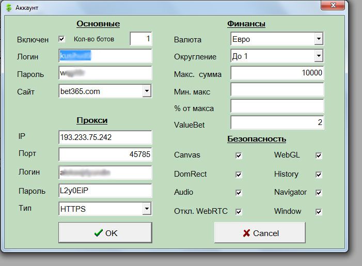Expand the Валюта currency dropdown
This screenshot has height=266, width=362.
click(x=319, y=39)
